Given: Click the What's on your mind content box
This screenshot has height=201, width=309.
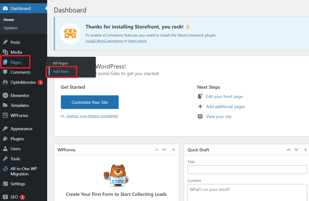Looking at the screenshot, I should pos(247,193).
